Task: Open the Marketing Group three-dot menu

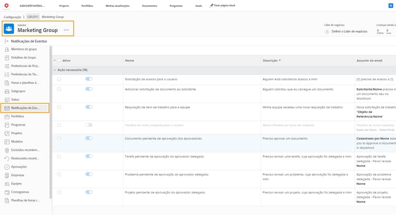Action: pyautogui.click(x=66, y=30)
